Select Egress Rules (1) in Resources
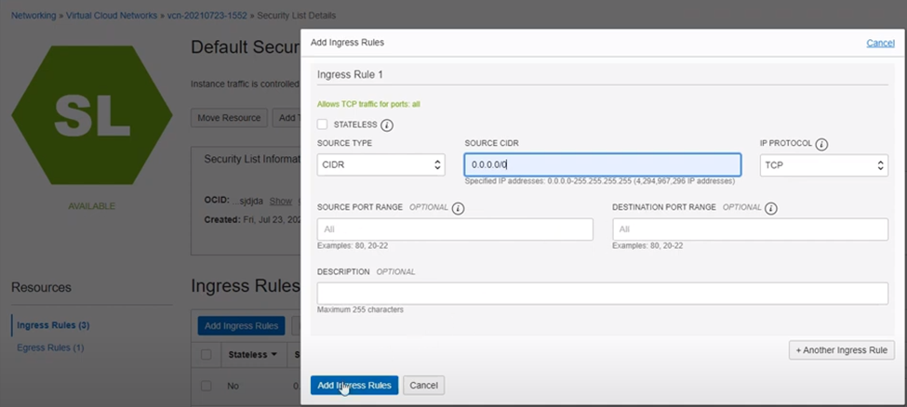The height and width of the screenshot is (407, 907). 50,348
